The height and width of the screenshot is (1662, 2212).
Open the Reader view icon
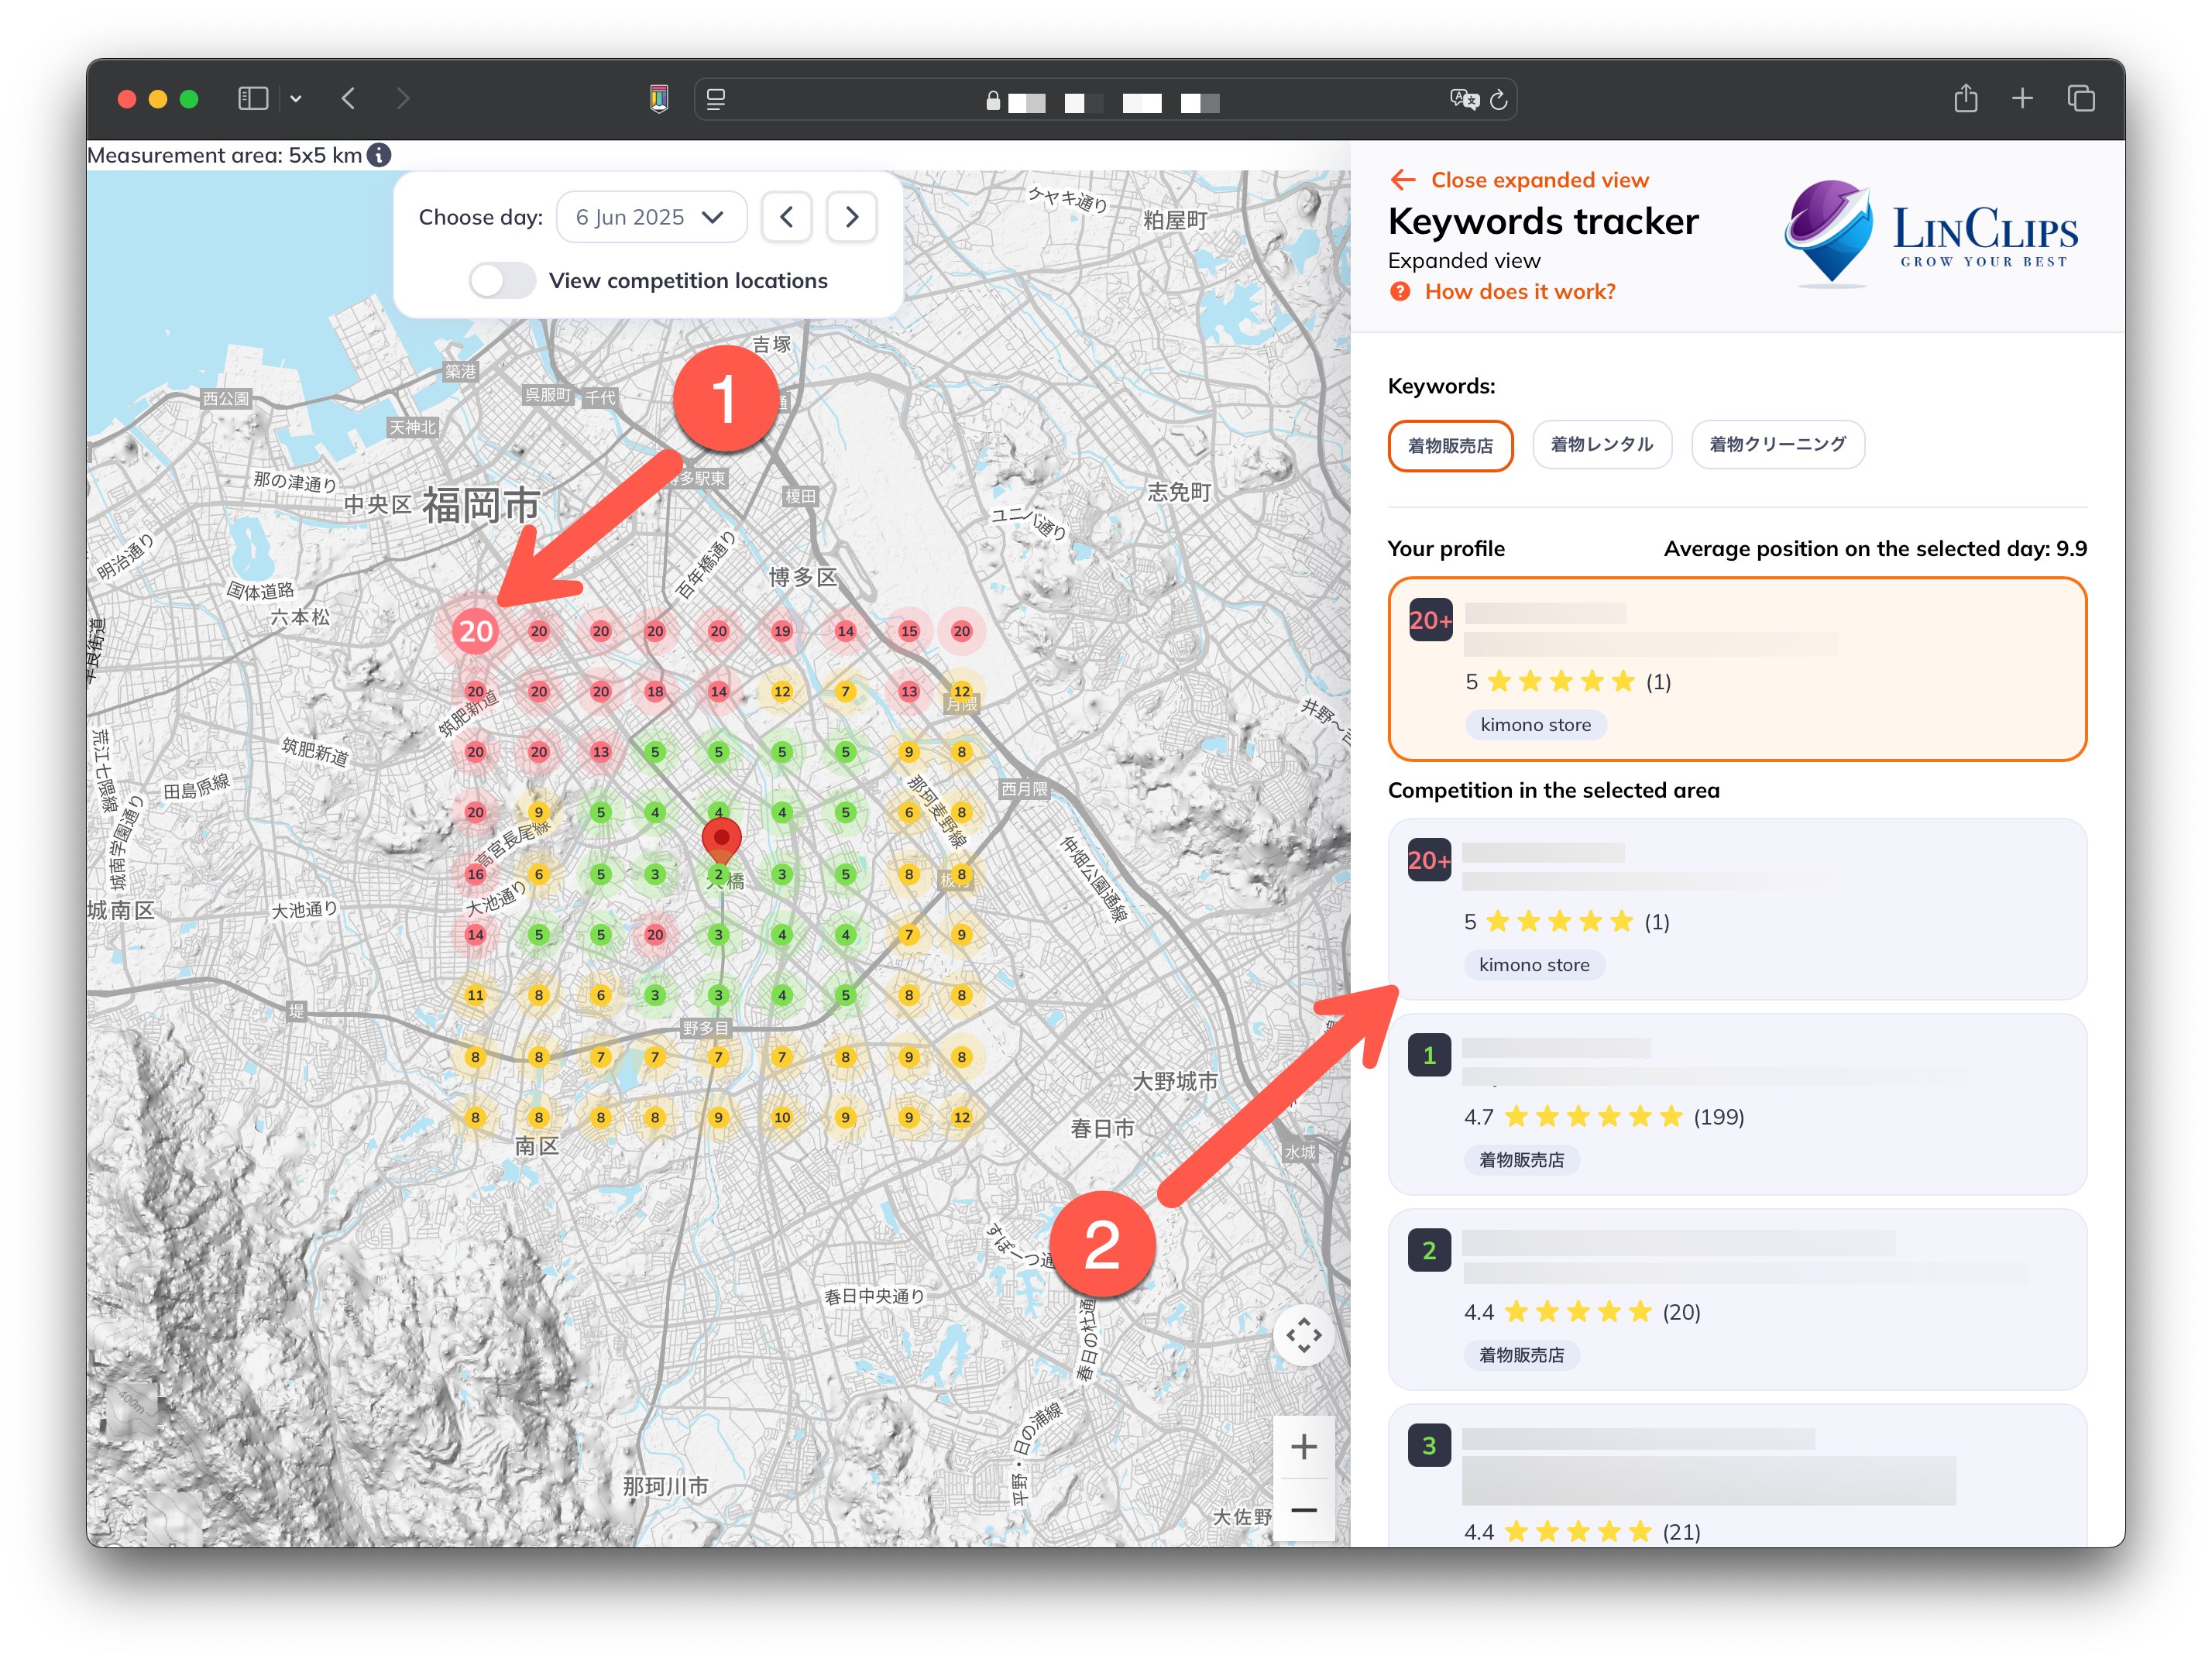point(716,99)
